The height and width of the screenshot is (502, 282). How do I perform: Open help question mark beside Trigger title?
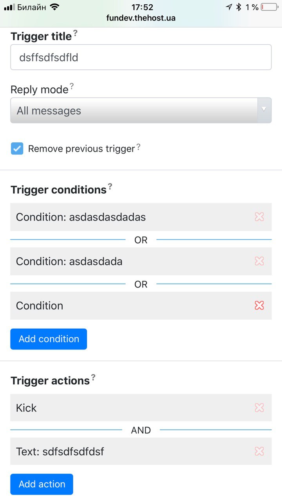tap(76, 34)
